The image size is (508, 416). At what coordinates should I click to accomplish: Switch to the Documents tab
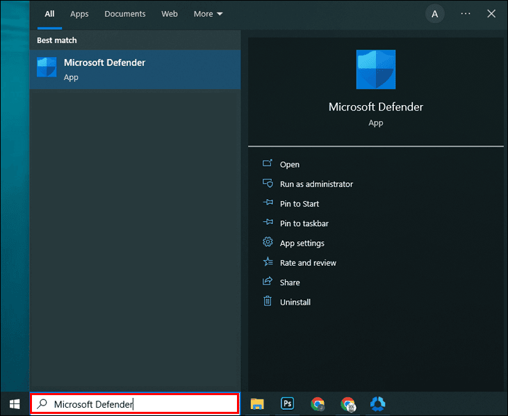coord(125,14)
